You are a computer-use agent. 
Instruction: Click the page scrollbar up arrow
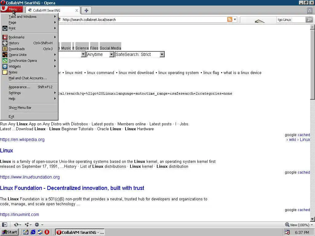coord(313,27)
